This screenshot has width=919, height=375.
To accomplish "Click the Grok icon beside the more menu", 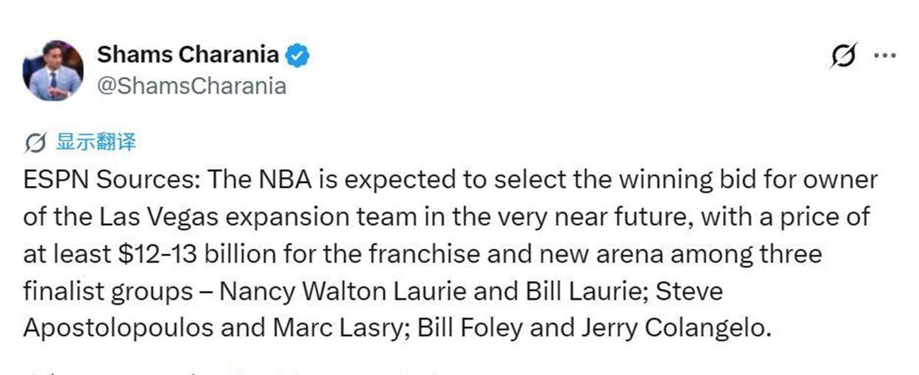I will click(x=844, y=57).
